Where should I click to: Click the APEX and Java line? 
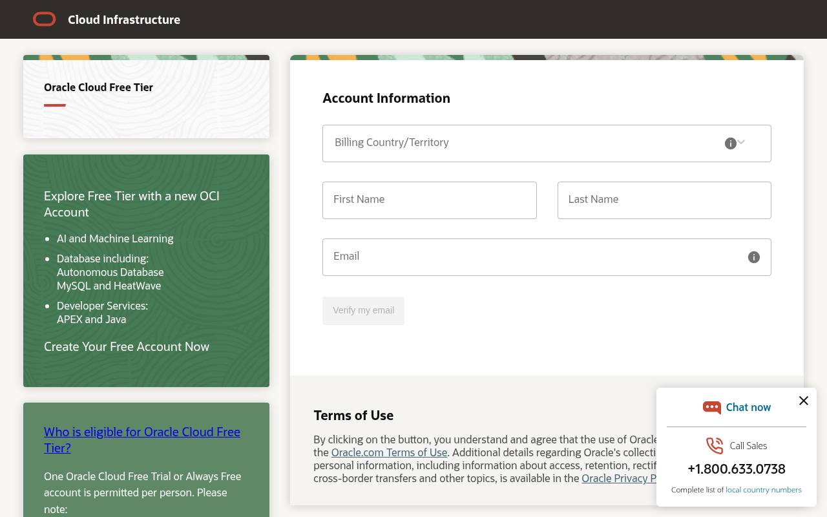(x=92, y=319)
